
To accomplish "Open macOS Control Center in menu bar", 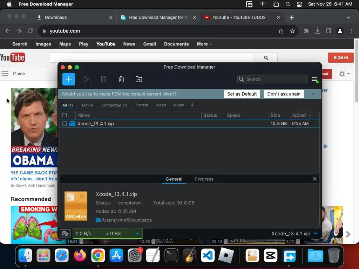I will tap(299, 4).
